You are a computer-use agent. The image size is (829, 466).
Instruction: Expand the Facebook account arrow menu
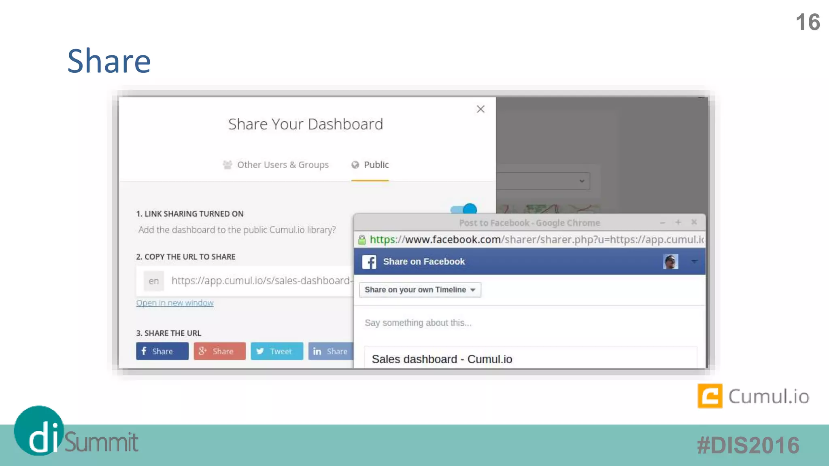694,262
